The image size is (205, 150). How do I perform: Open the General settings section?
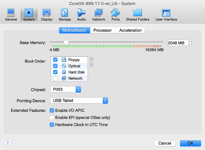11,14
